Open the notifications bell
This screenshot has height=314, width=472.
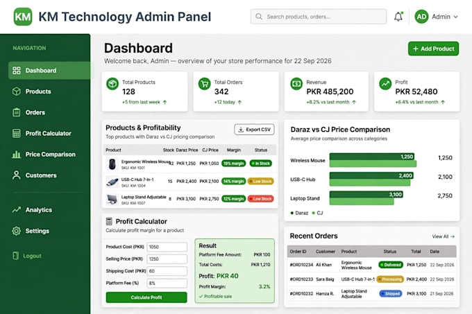(x=398, y=17)
